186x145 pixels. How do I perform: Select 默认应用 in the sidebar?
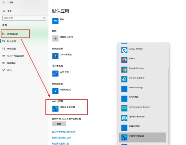click(24, 41)
